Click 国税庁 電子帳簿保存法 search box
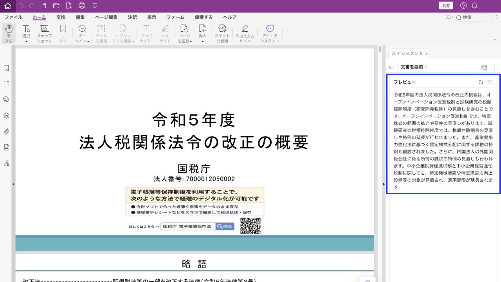Screen dimensions: 501x282 tap(188, 226)
